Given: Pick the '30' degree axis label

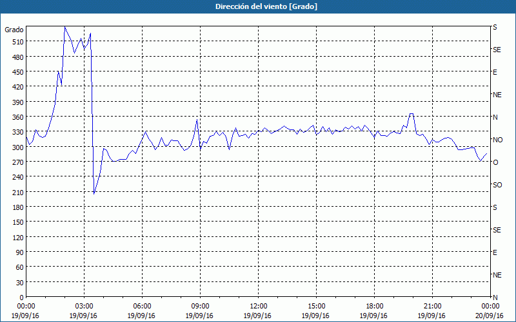Looking at the screenshot, I should 20,283.
